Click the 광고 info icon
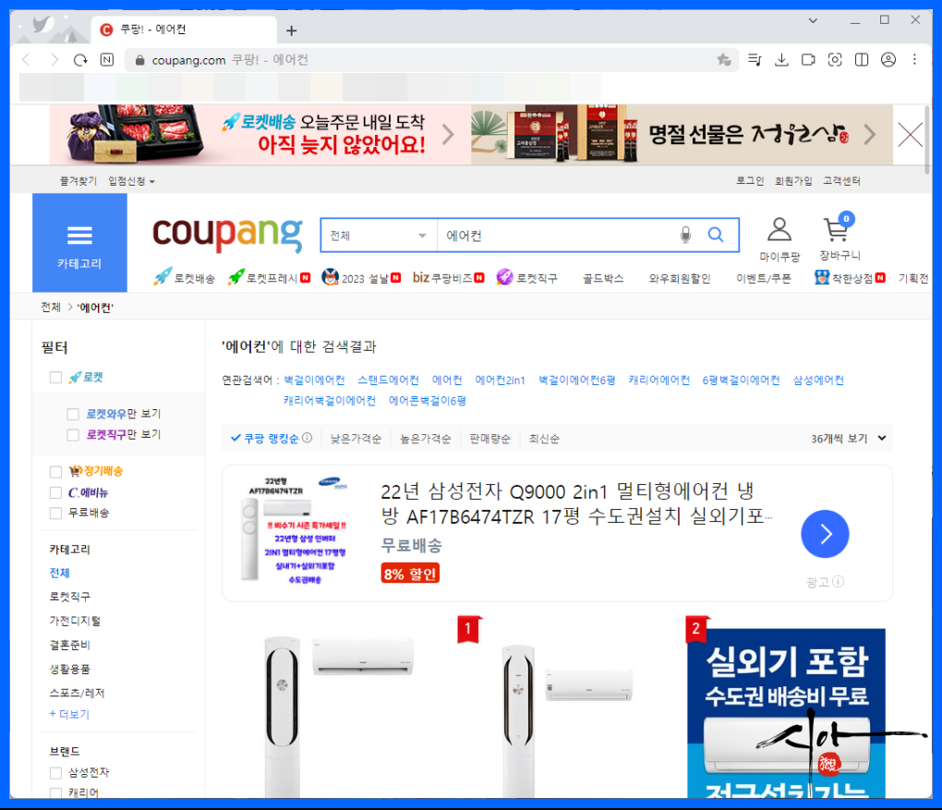The image size is (942, 810). pyautogui.click(x=838, y=582)
